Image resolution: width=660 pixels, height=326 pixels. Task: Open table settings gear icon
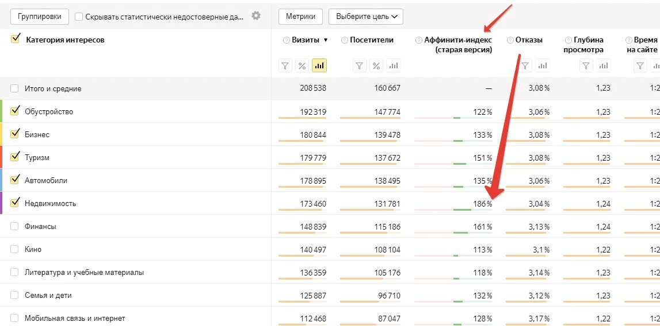[256, 16]
